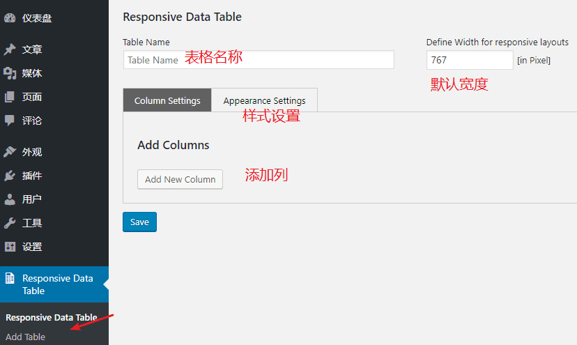Screen dimensions: 577x345
Task: Click the dashboard gauge icon
Action: click(10, 19)
